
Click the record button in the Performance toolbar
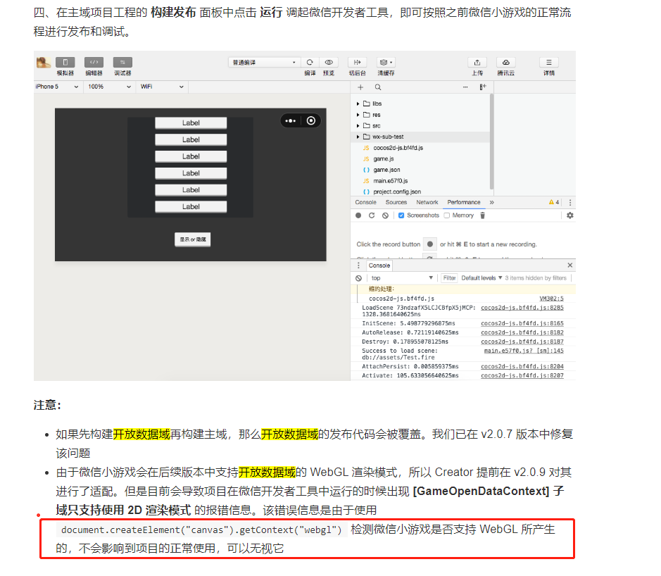tap(358, 215)
